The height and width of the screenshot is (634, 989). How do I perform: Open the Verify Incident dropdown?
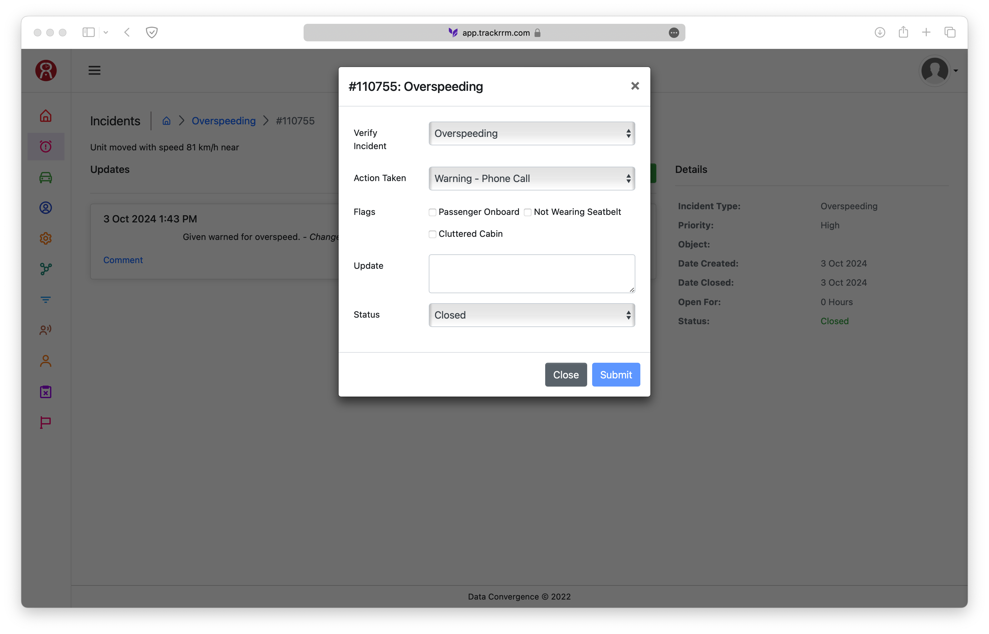coord(531,133)
